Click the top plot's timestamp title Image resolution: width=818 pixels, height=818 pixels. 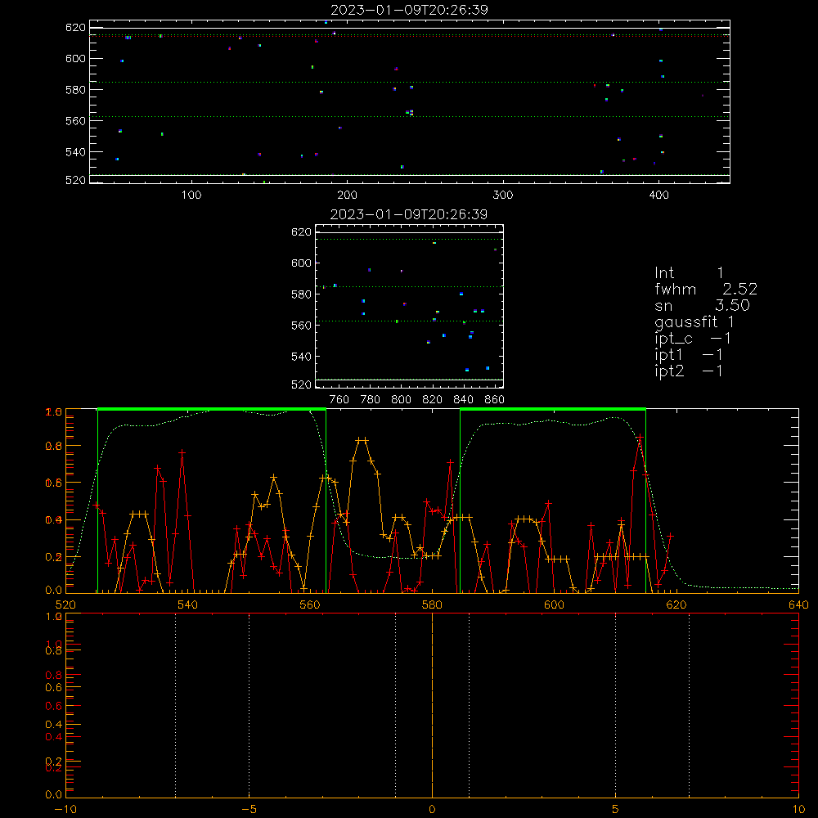tap(409, 10)
